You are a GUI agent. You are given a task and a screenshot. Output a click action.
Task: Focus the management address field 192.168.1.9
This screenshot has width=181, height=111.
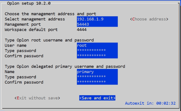pyautogui.click(x=97, y=19)
